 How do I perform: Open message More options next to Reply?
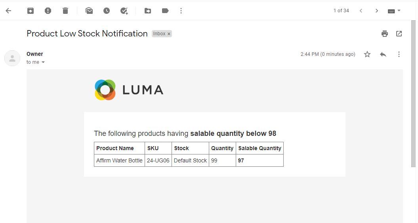pos(399,54)
